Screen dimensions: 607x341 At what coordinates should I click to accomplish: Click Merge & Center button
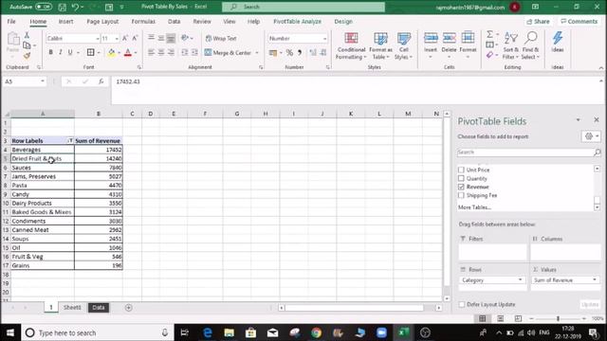coord(229,53)
